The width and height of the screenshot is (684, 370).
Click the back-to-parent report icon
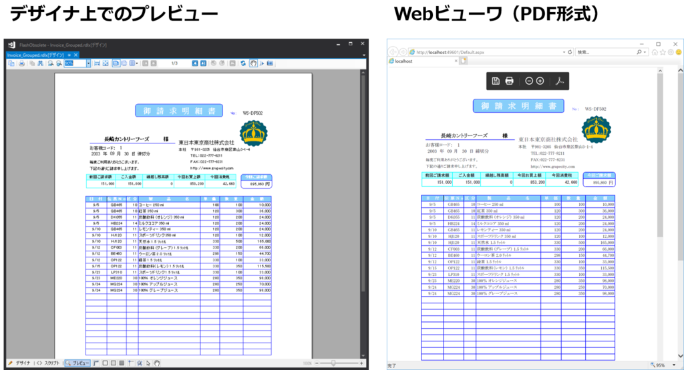point(232,63)
